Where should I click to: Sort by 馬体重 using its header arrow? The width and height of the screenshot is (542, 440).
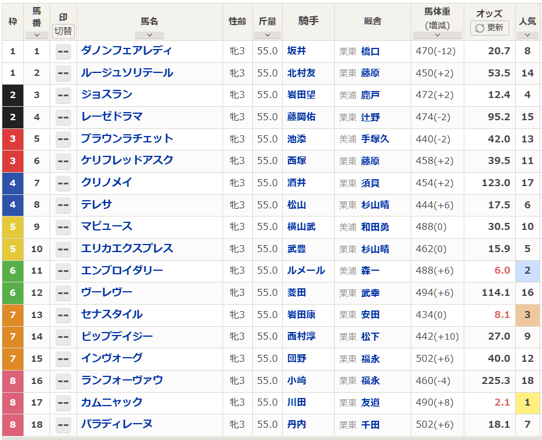437,35
